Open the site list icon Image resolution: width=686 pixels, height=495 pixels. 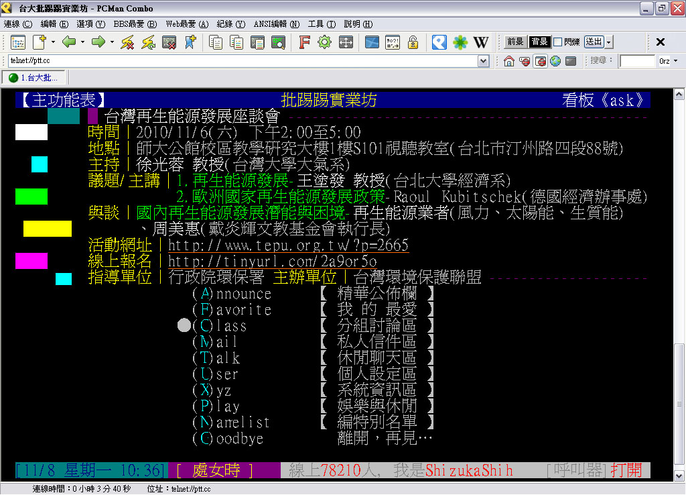[x=18, y=42]
